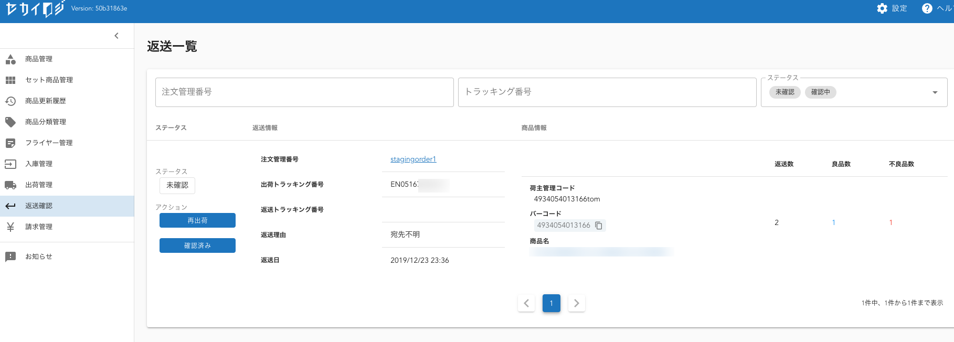The height and width of the screenshot is (342, 954).
Task: Open the help question mark icon
Action: 927,8
